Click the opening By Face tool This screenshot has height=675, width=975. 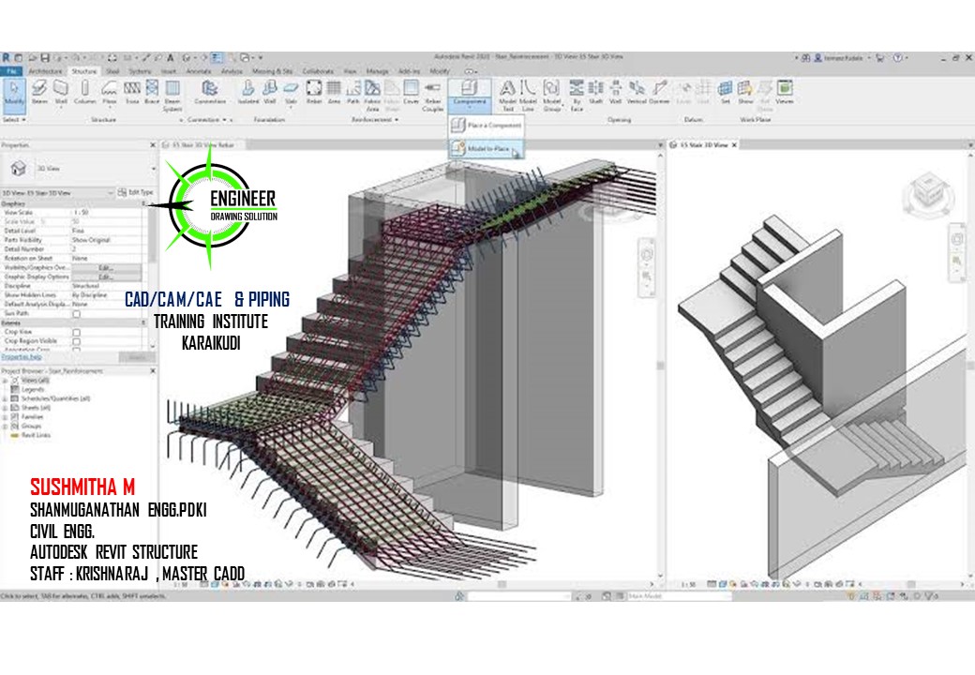[x=577, y=95]
